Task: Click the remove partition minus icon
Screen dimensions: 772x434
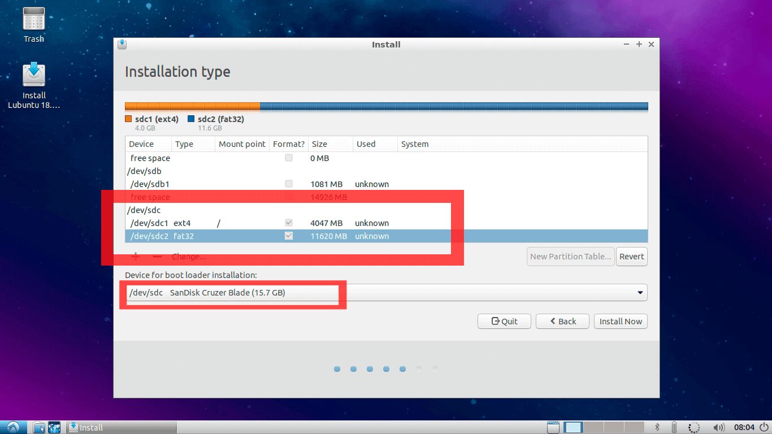Action: (x=157, y=257)
